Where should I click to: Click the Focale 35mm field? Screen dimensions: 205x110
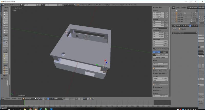[160, 64]
